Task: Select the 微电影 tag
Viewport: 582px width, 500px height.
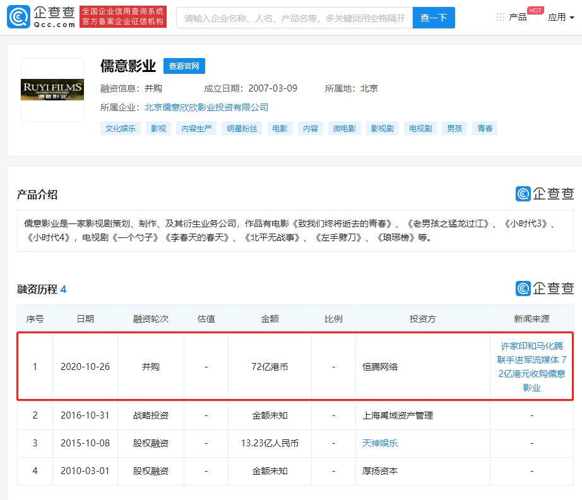Action: click(x=345, y=128)
